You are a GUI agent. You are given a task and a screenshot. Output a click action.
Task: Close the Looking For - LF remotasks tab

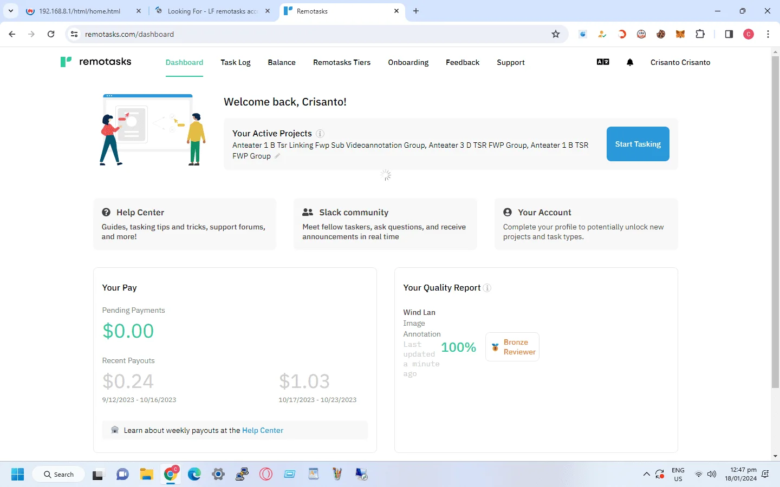pos(268,11)
